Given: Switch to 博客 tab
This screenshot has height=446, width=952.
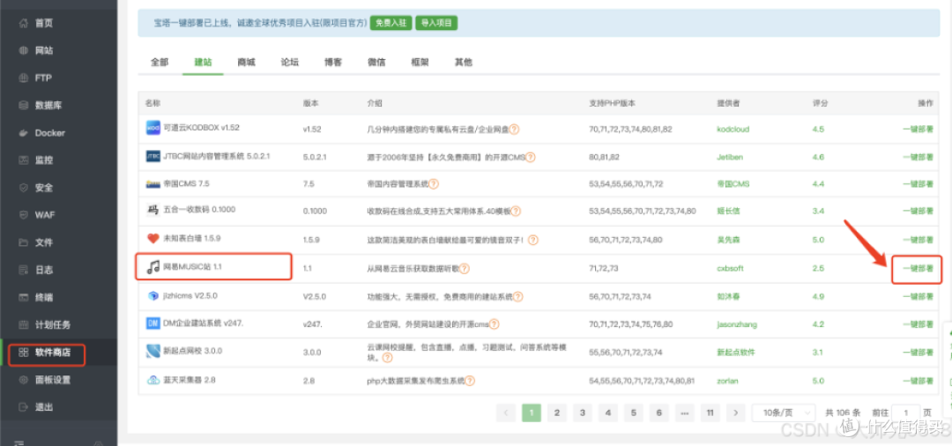Looking at the screenshot, I should point(332,62).
